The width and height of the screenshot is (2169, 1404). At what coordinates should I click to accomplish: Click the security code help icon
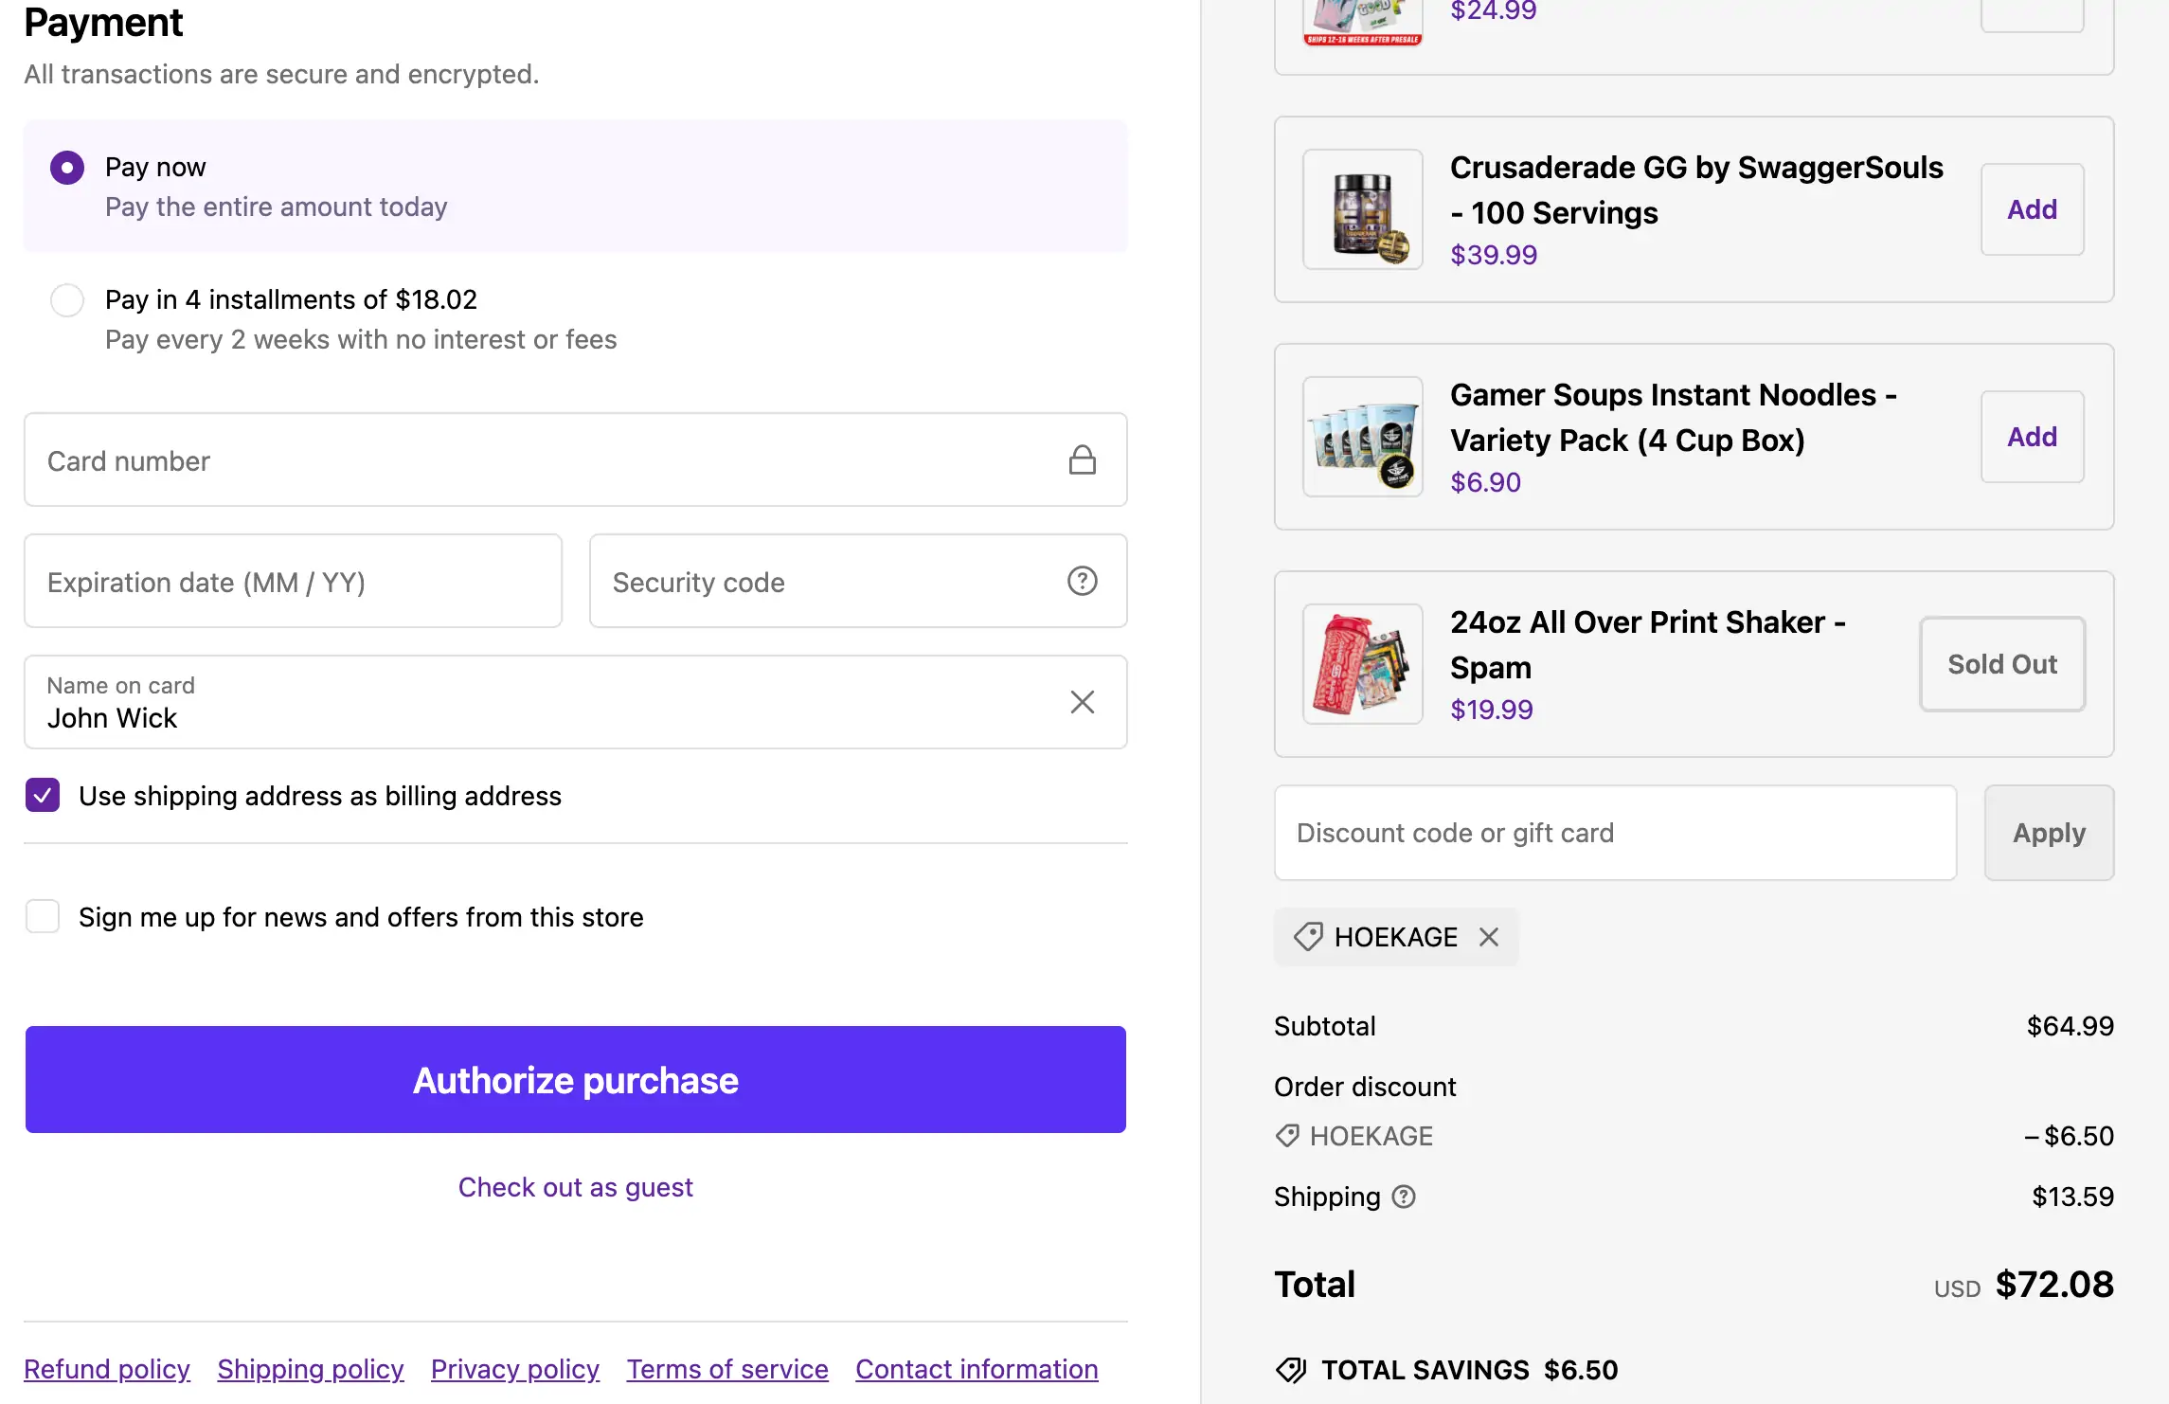[x=1082, y=581]
